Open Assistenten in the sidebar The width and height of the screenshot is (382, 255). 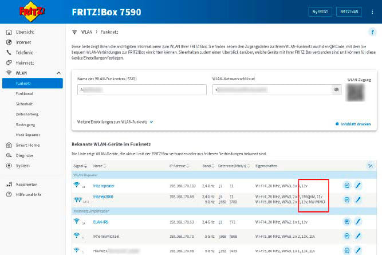tap(26, 185)
